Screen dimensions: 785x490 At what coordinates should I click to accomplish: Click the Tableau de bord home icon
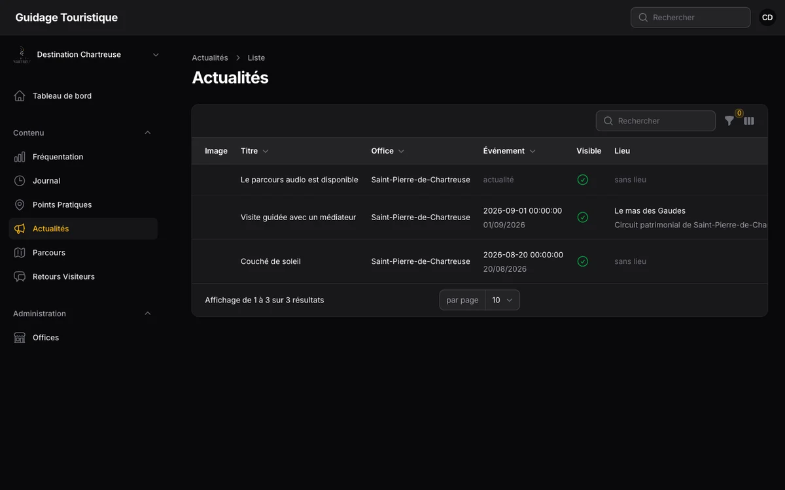pos(20,96)
